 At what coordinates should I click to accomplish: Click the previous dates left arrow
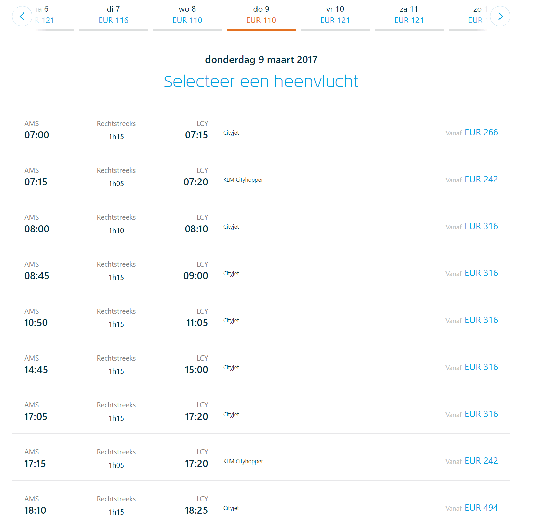coord(22,16)
